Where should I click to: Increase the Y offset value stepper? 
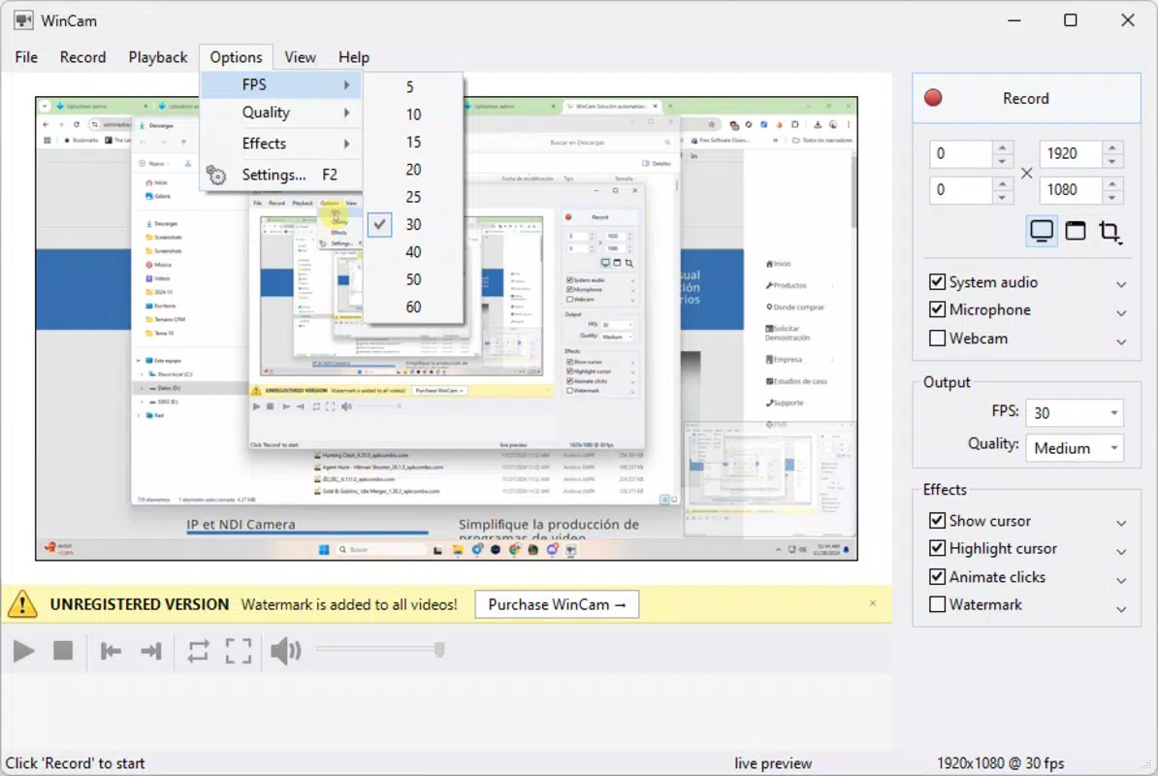tap(1002, 183)
